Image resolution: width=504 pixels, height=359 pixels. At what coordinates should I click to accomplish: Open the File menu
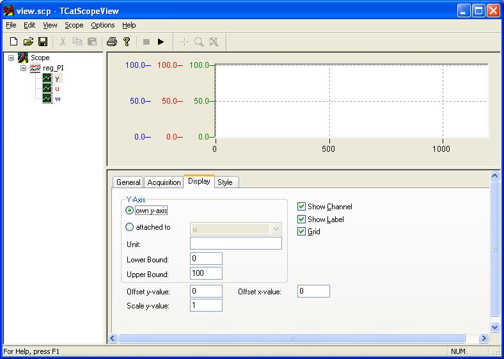[x=11, y=25]
